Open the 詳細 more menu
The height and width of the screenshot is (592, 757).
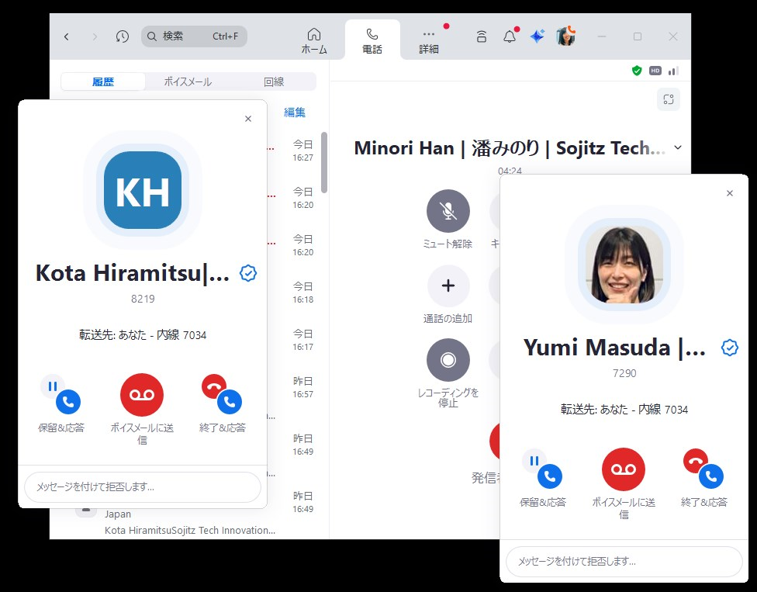coord(429,40)
